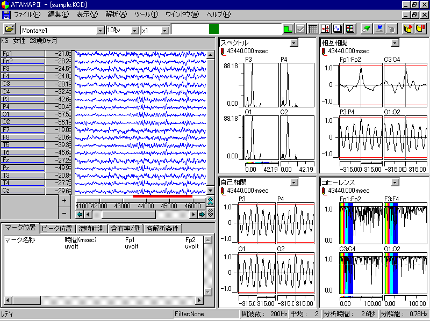Open the 10秒 time span dropdown
Screen dimensions: 430x321
(134, 31)
